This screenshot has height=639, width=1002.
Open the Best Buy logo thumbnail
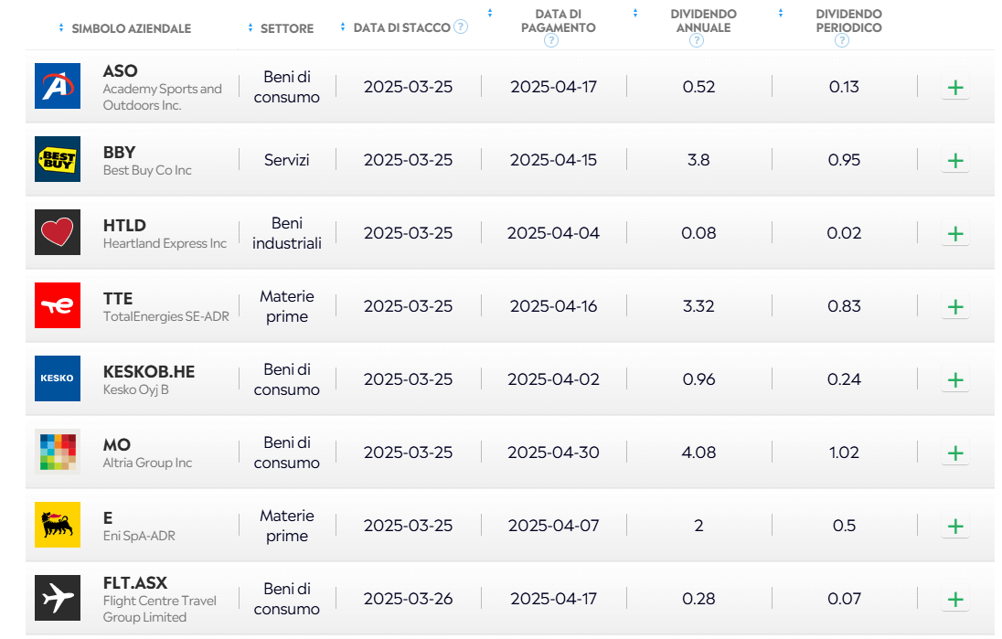pos(58,160)
